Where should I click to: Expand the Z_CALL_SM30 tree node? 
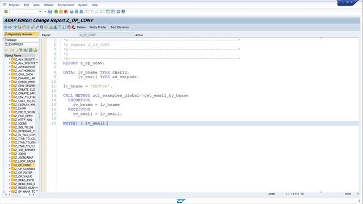tap(10, 74)
